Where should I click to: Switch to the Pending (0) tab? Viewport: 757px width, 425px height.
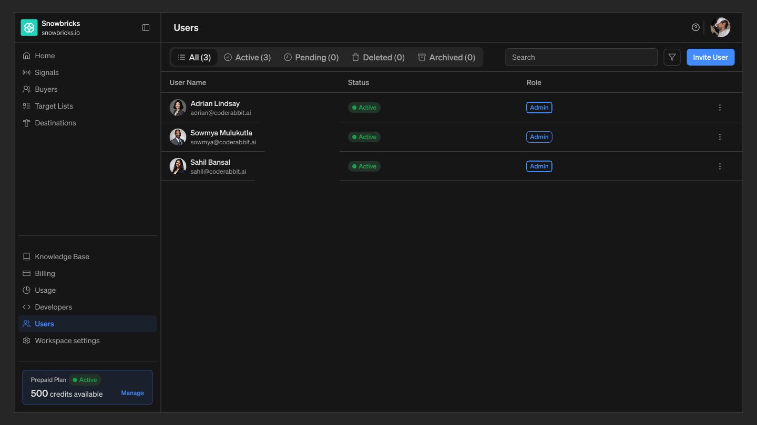[311, 57]
